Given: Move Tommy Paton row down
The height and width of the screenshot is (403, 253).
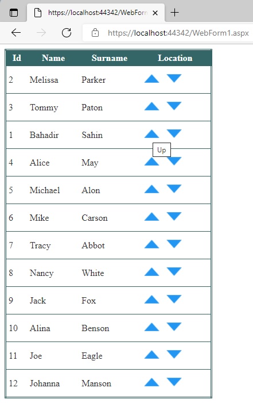Looking at the screenshot, I should click(x=174, y=106).
